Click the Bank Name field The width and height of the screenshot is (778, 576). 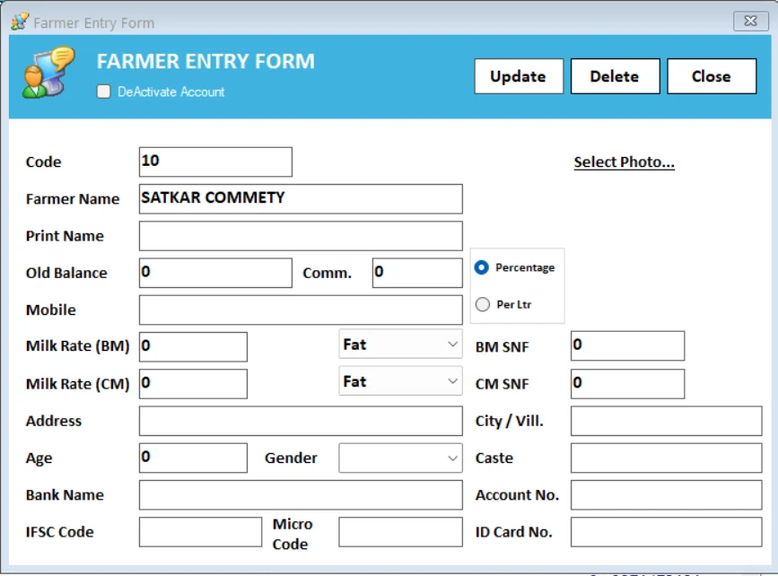pyautogui.click(x=301, y=494)
